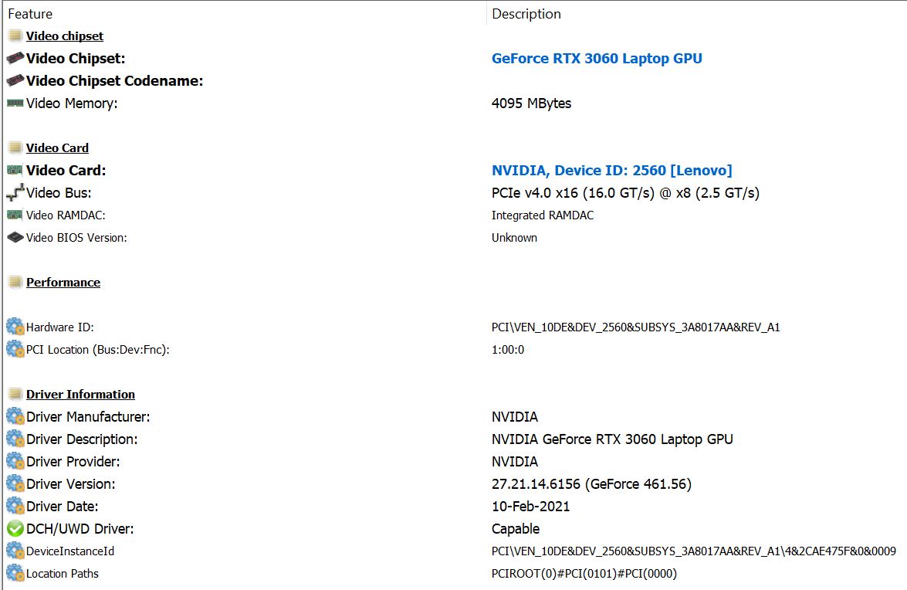Click the Video Chipset Codename icon

15,81
